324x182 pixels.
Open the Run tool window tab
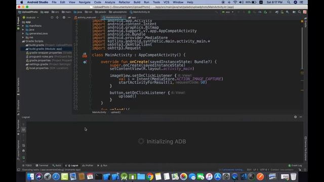tap(102, 165)
